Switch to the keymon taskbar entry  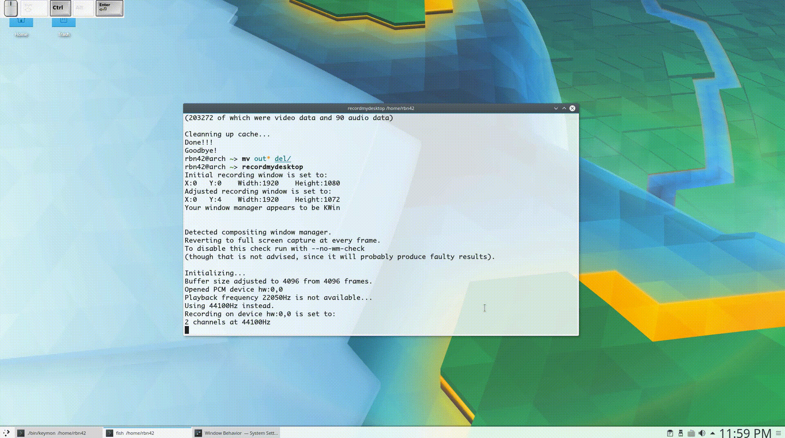pyautogui.click(x=57, y=433)
